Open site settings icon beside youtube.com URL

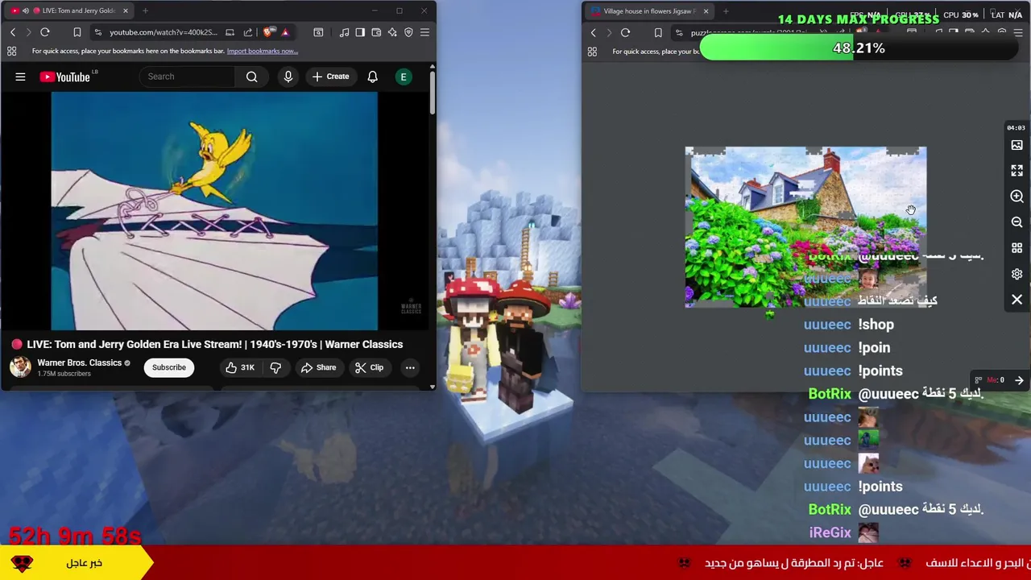(x=98, y=32)
